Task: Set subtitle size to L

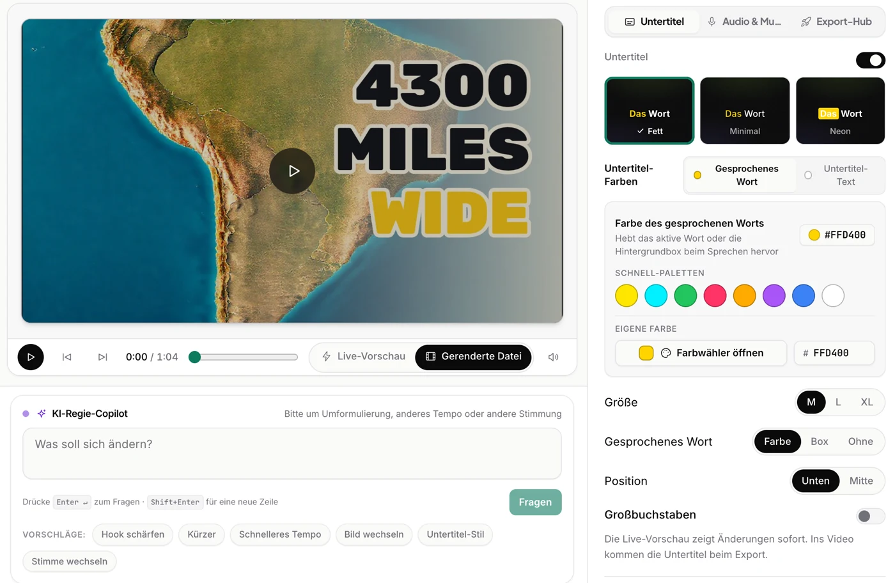Action: pos(838,402)
